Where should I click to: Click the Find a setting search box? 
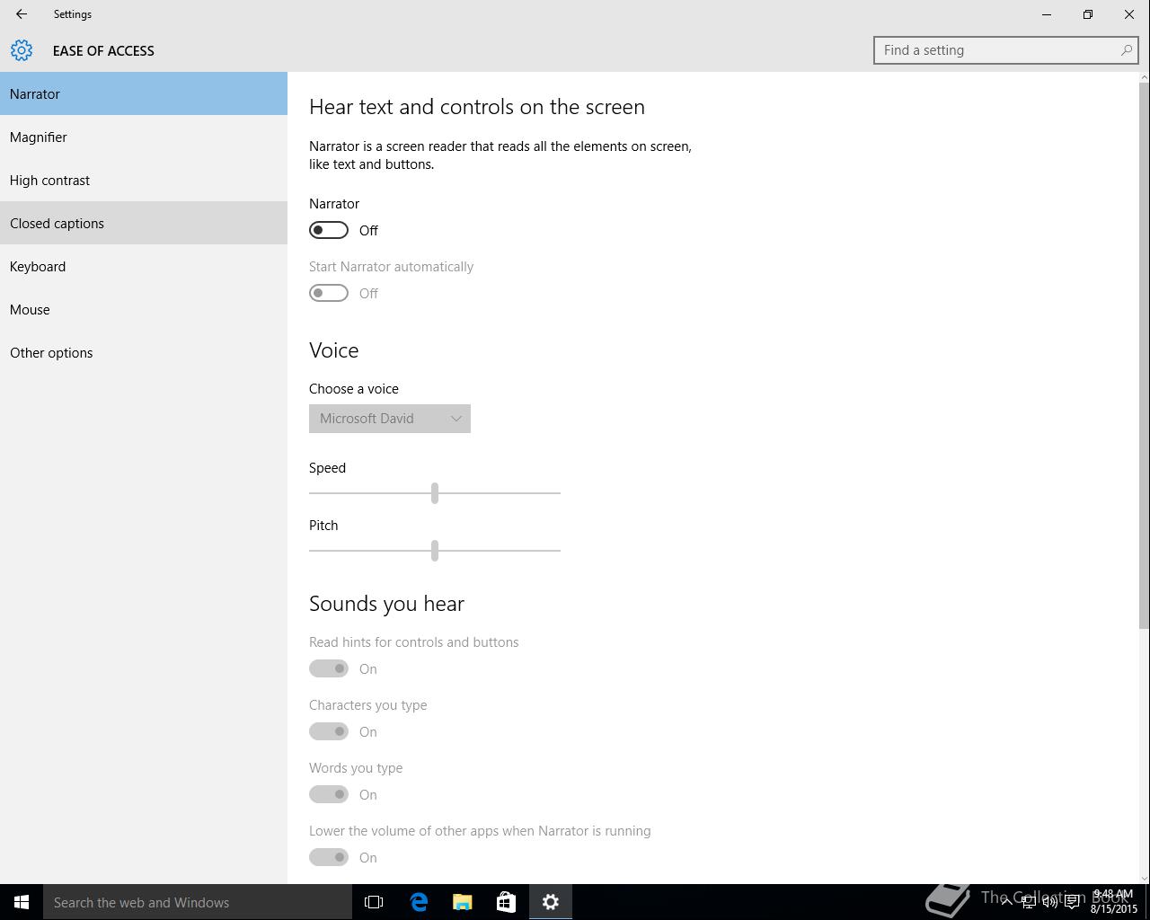pyautogui.click(x=1005, y=50)
